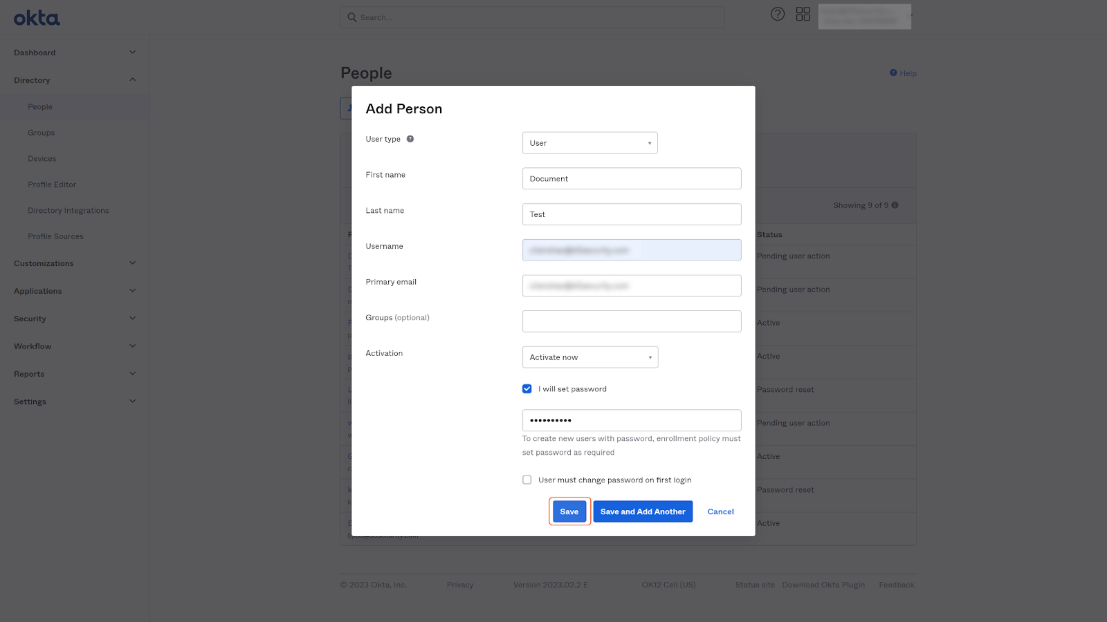Click the User type info icon
The height and width of the screenshot is (622, 1107).
[x=410, y=139]
